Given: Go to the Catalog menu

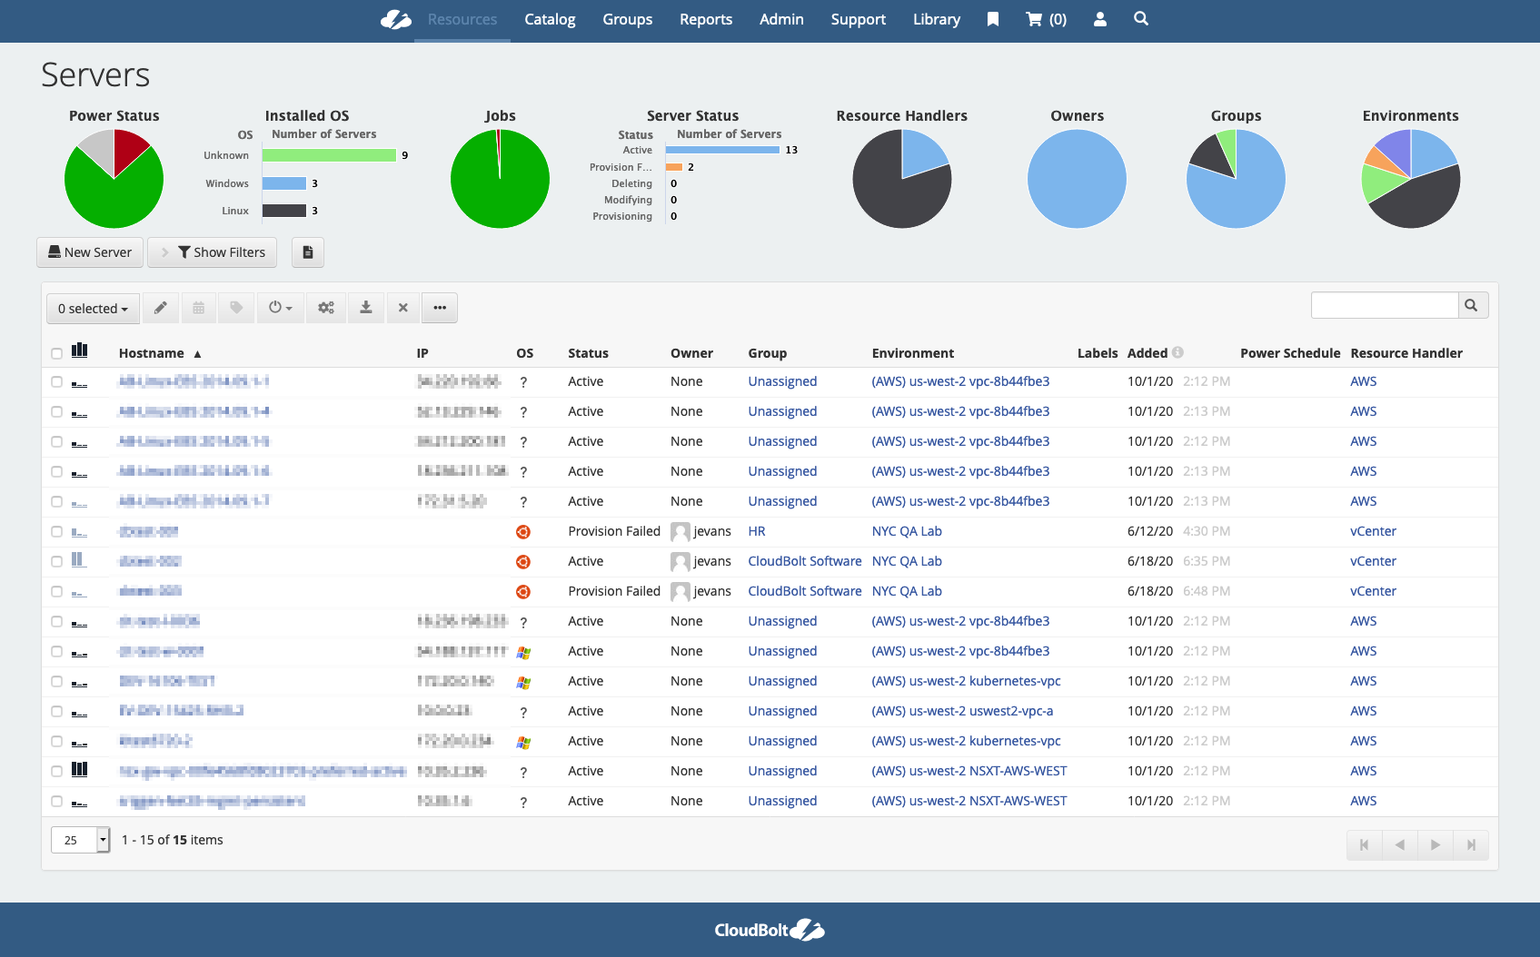Looking at the screenshot, I should pos(550,19).
